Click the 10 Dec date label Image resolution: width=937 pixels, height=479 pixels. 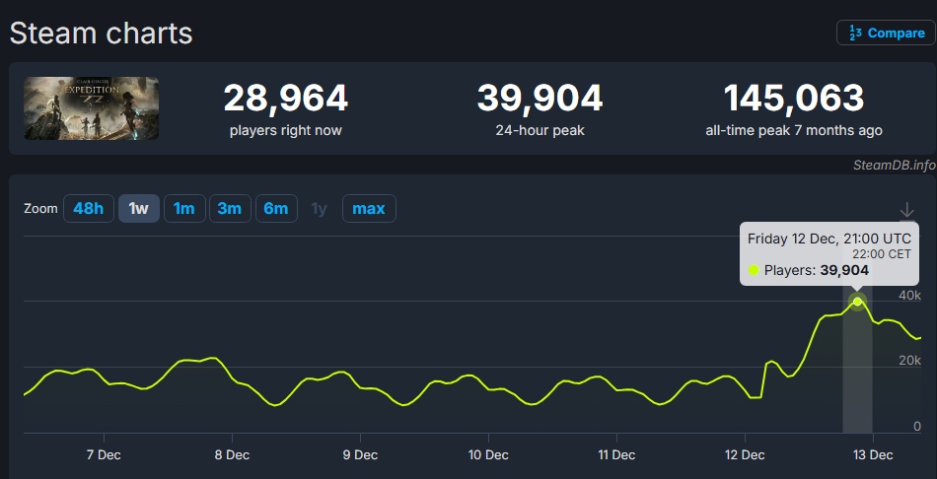pyautogui.click(x=488, y=454)
